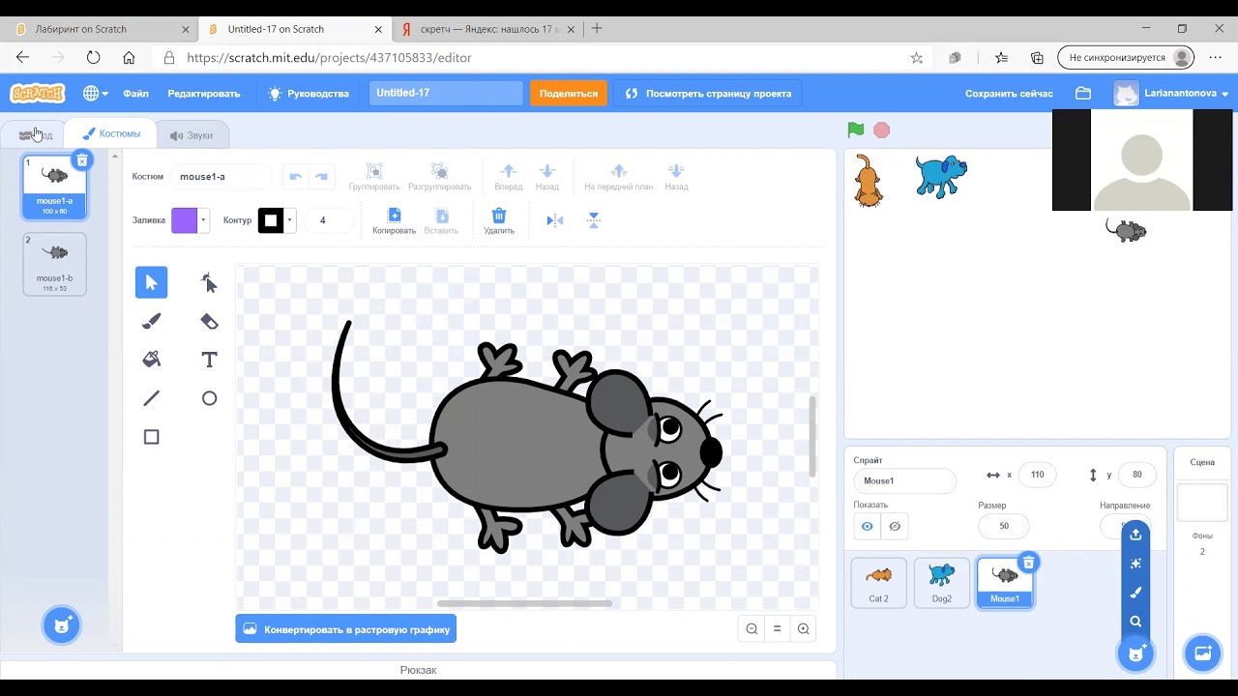The image size is (1238, 696).
Task: Edit the project title field Untitled-17
Action: (x=446, y=94)
